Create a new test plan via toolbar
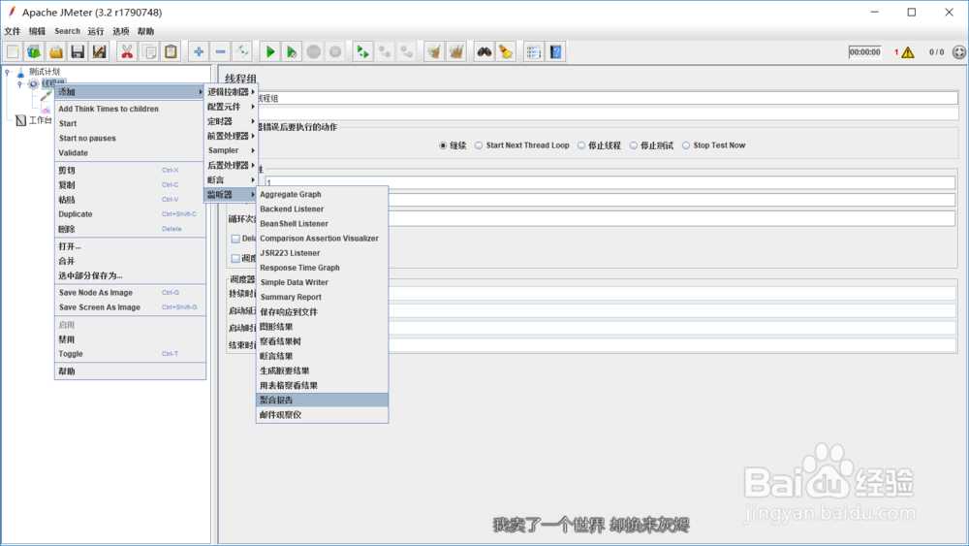969x546 pixels. pos(13,52)
